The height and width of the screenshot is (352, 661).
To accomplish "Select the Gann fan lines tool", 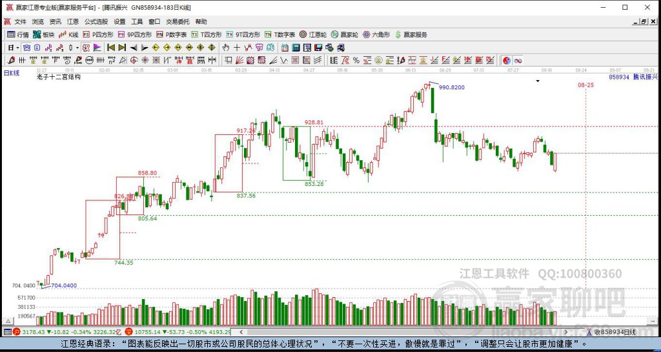I will (x=239, y=61).
